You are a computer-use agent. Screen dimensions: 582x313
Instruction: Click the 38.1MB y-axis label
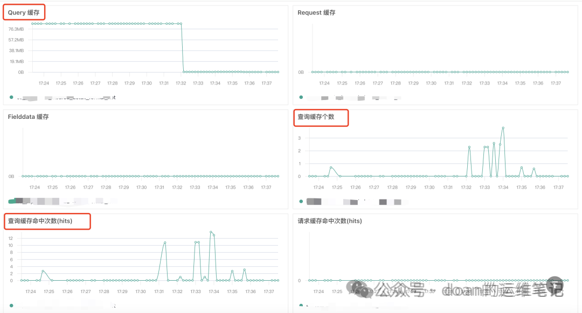point(16,51)
